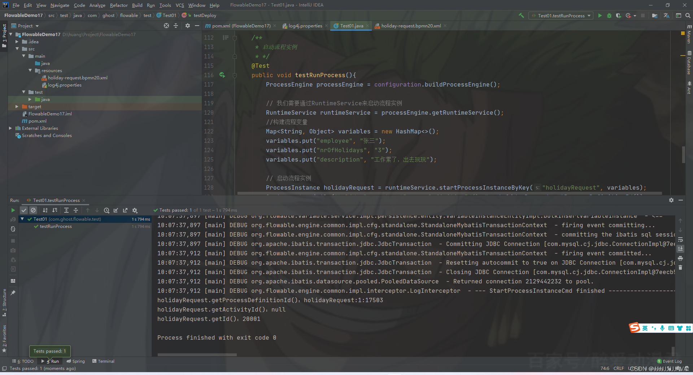Clear console with the trash icon
The height and width of the screenshot is (375, 693).
[x=680, y=268]
